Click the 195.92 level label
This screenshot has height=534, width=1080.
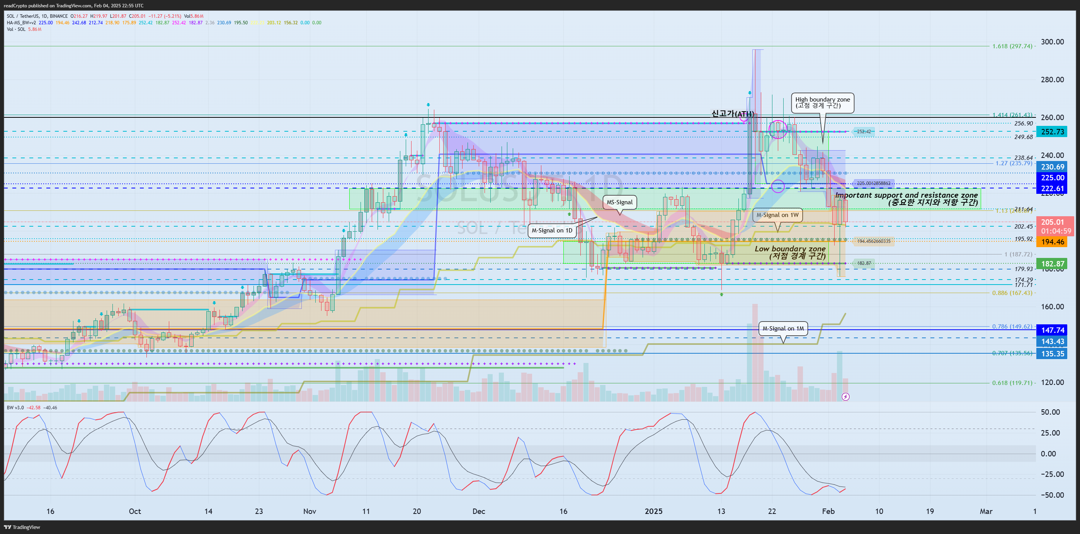coord(1024,239)
